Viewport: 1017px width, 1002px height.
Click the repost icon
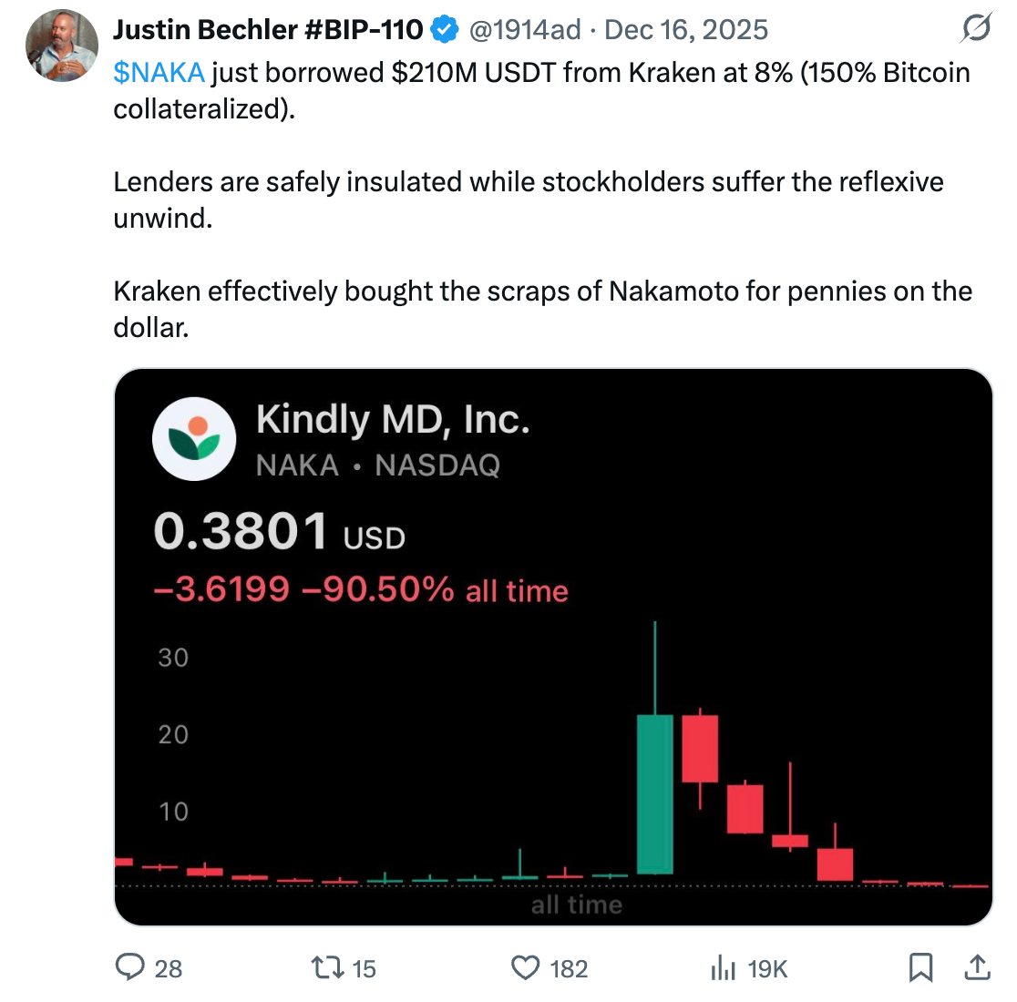[x=328, y=968]
